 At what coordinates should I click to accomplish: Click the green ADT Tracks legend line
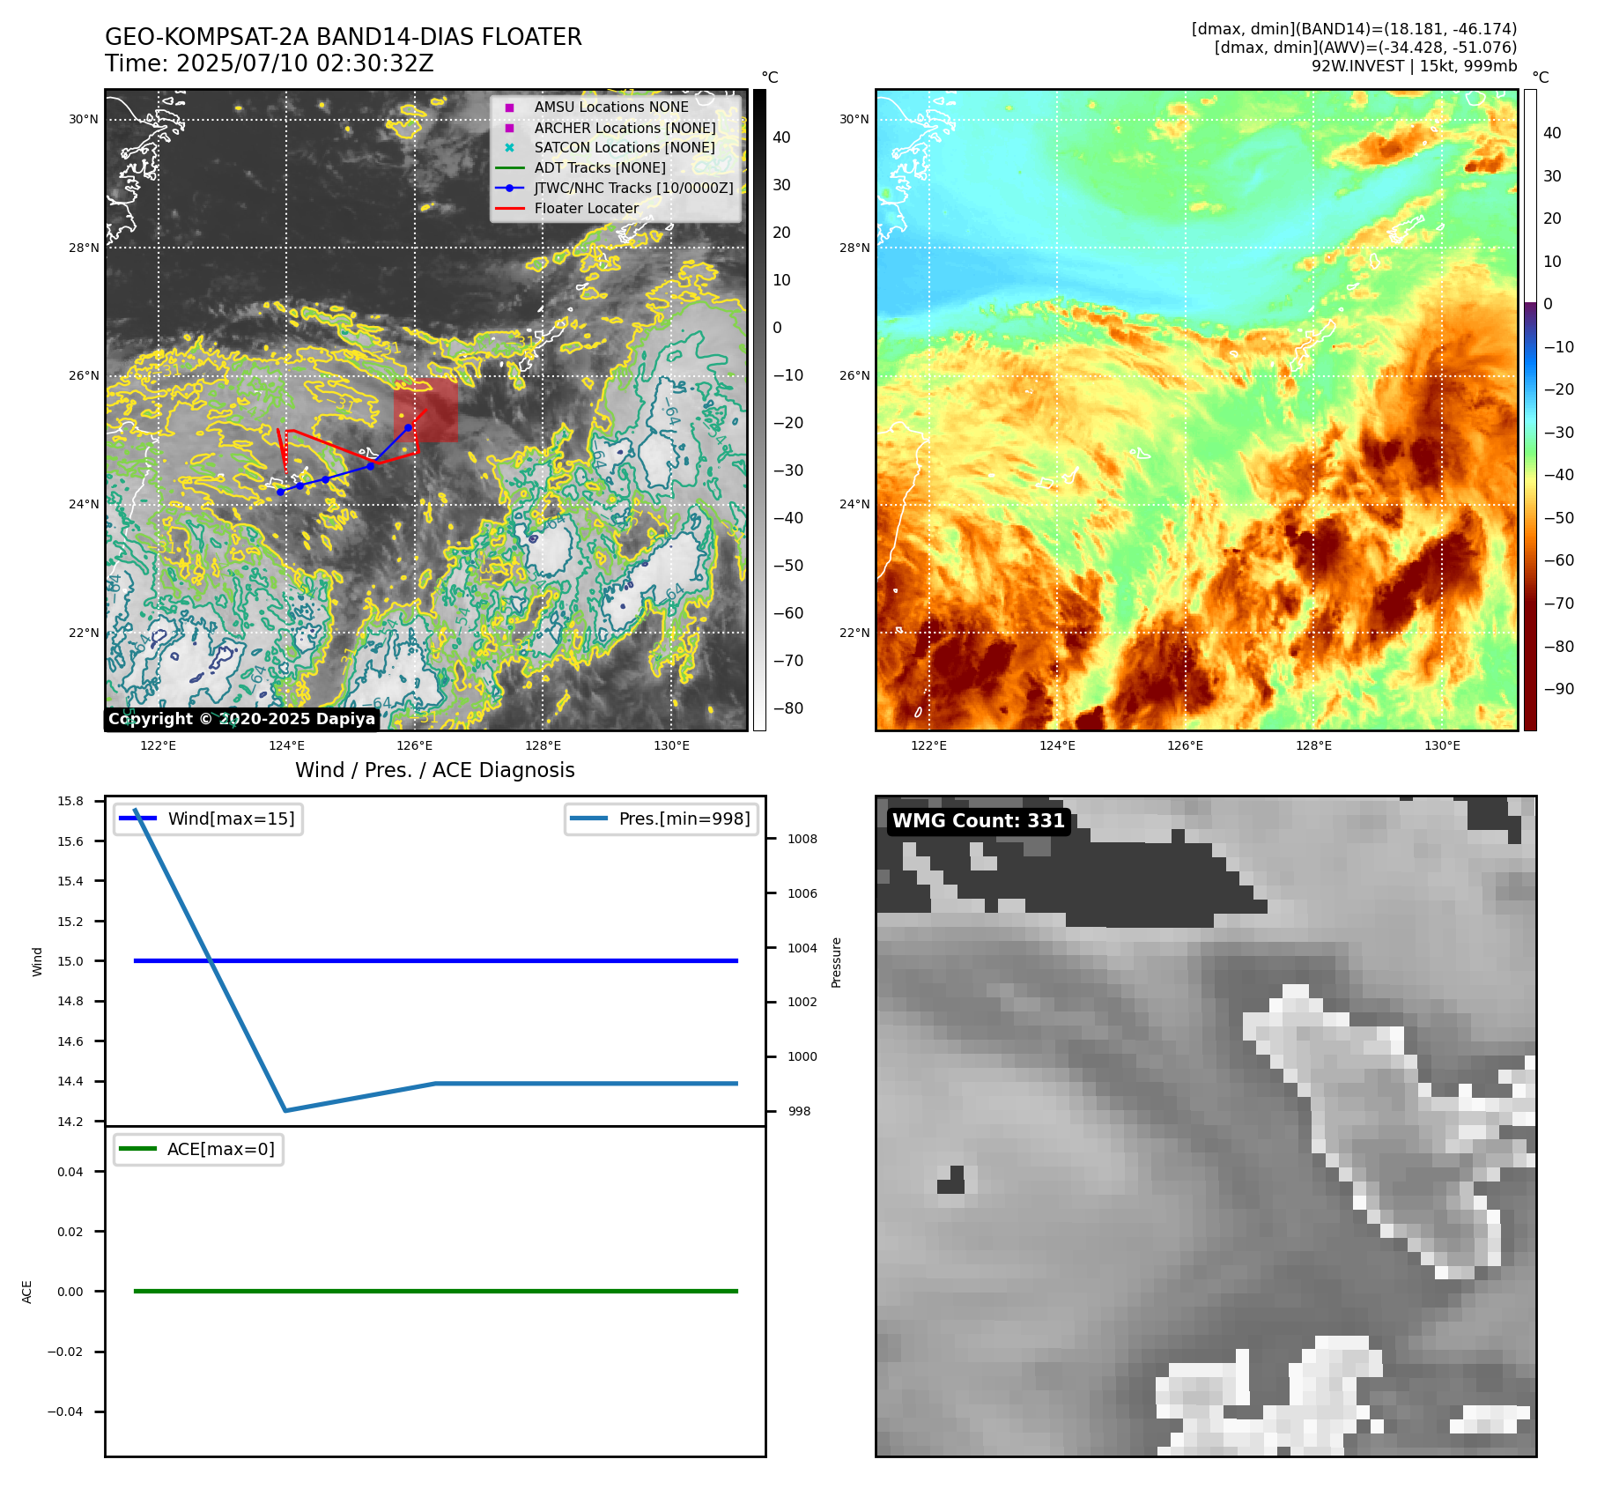click(509, 168)
